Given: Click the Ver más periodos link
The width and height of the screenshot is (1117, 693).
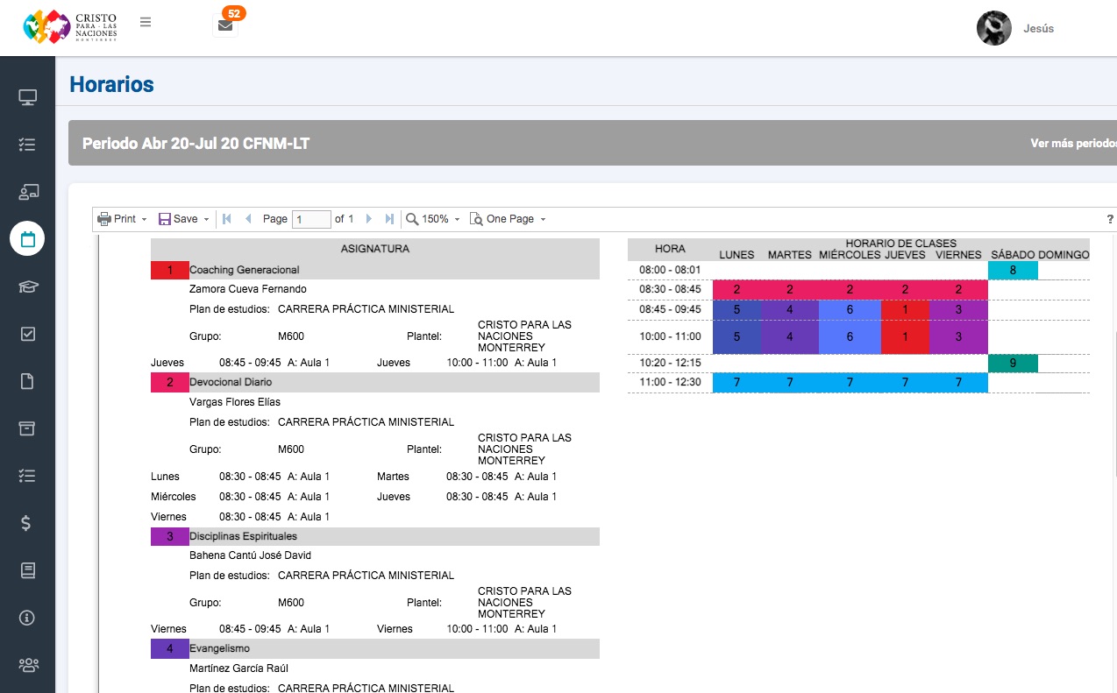Looking at the screenshot, I should [x=1072, y=144].
